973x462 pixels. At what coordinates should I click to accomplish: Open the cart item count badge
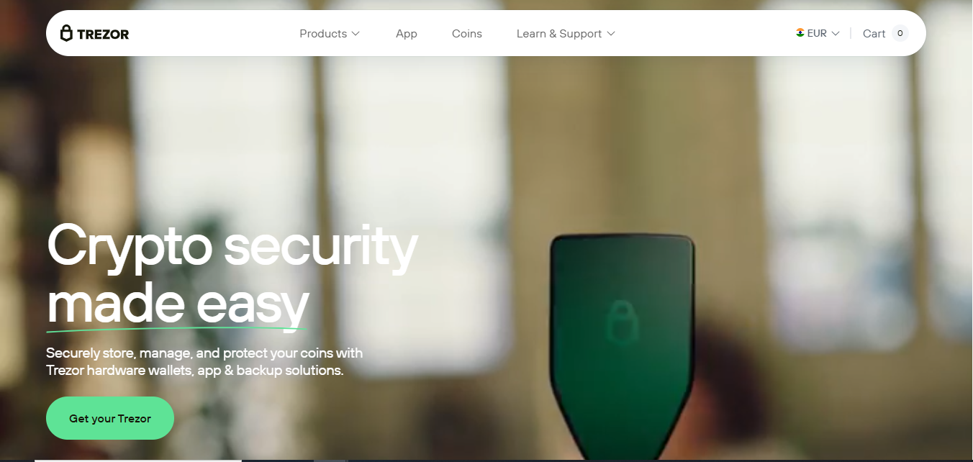coord(900,33)
